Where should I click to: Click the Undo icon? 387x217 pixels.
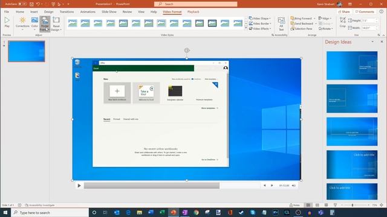tap(38, 4)
